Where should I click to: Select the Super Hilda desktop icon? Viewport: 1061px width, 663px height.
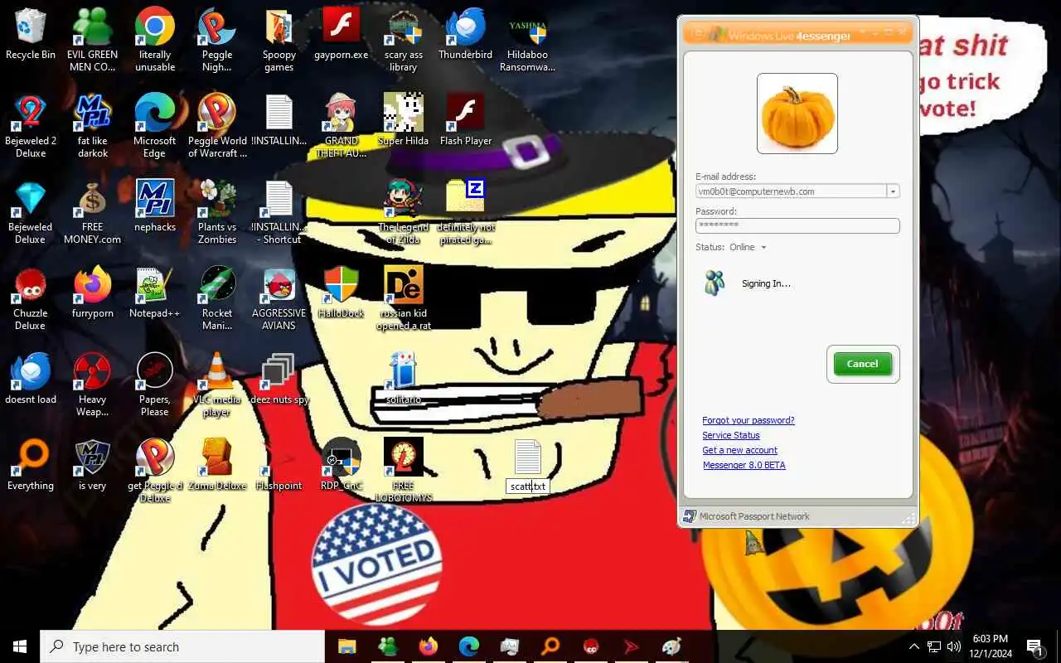404,119
